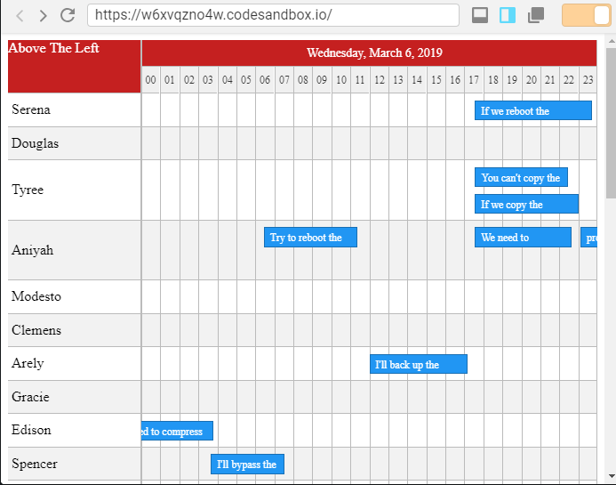Screen dimensions: 616x485
Task: Flip the orange toggle switch
Action: pos(586,15)
